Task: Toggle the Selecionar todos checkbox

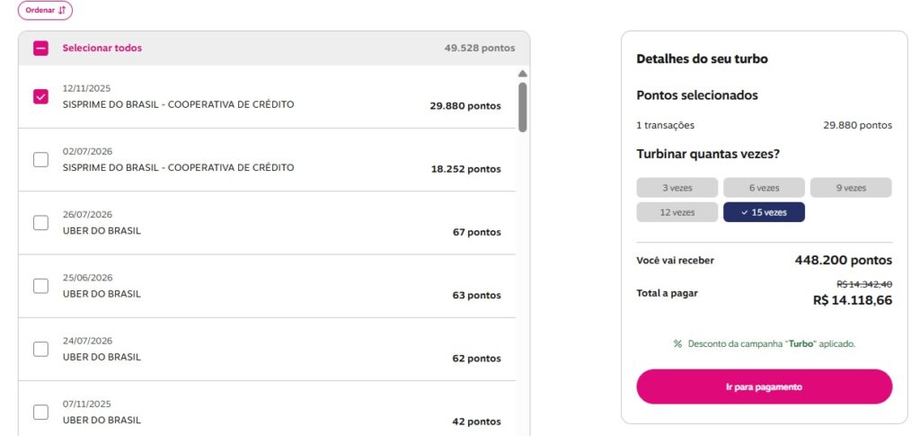Action: coord(40,49)
